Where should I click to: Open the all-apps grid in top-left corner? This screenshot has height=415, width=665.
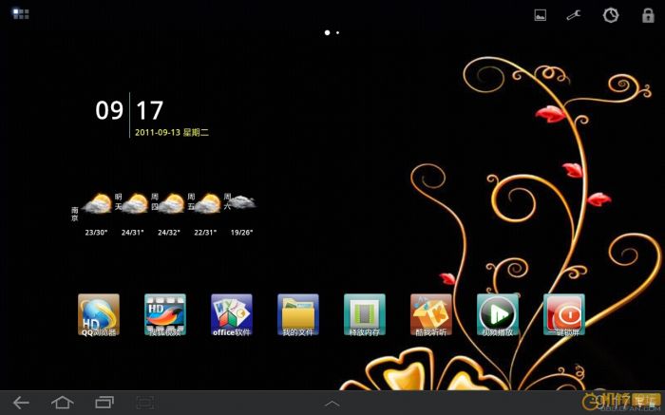(x=21, y=14)
